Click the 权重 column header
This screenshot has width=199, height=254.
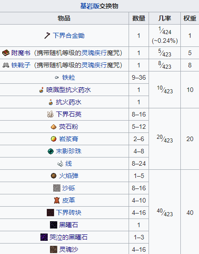190,18
